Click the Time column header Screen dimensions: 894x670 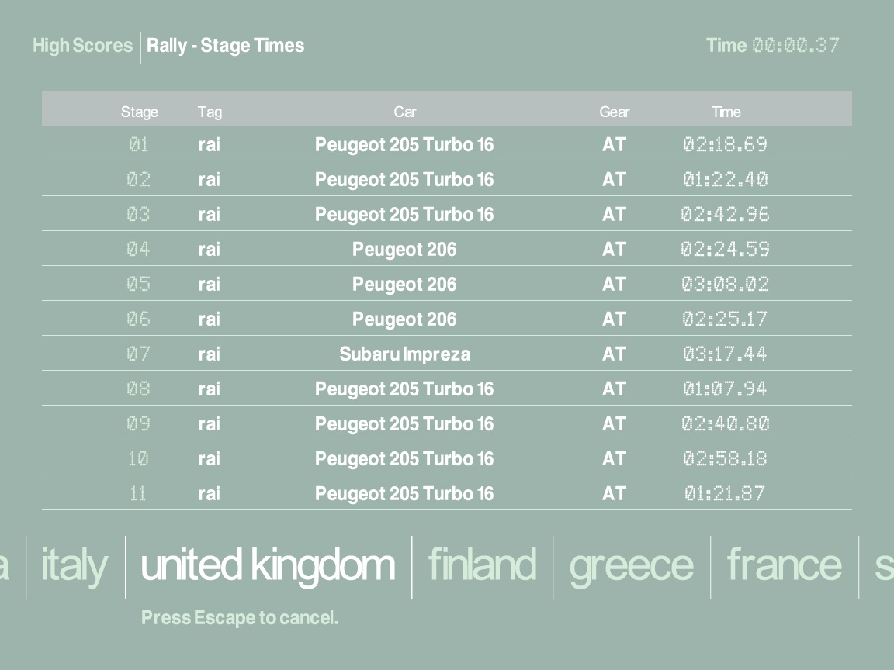pyautogui.click(x=726, y=112)
